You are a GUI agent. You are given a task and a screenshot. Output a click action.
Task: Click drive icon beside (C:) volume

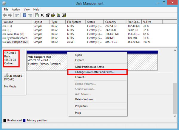pos(4,26)
